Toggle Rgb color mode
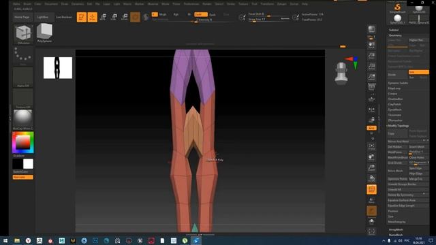Image resolution: width=436 pixels, height=245 pixels. 176,14
